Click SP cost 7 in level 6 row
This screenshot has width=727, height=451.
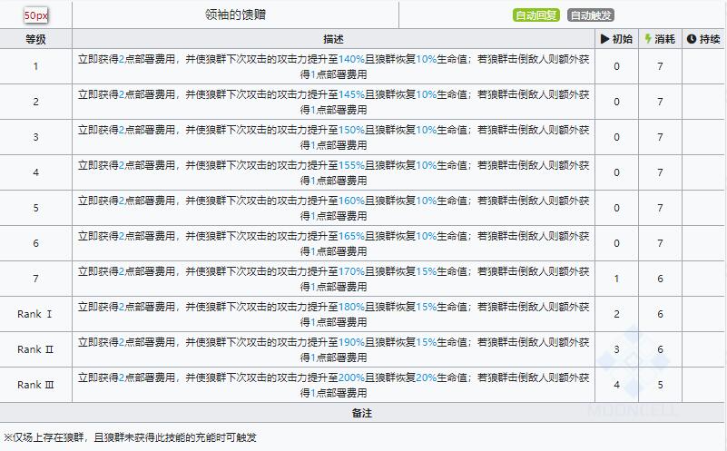point(660,243)
